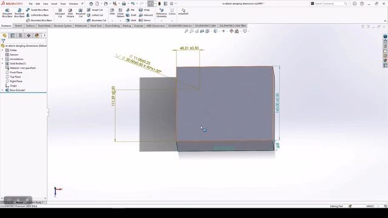The height and width of the screenshot is (218, 388).
Task: Choose the Boundary Boss/Base feature
Action: [x=39, y=21]
